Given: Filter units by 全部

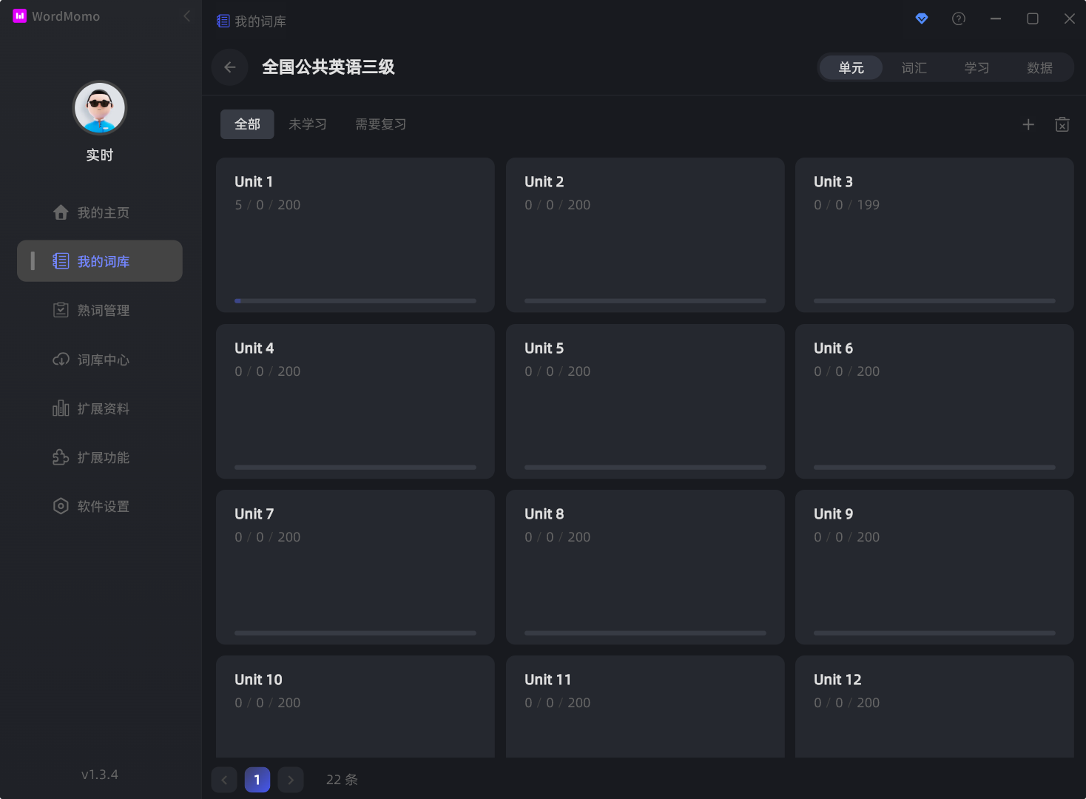Looking at the screenshot, I should (x=247, y=124).
